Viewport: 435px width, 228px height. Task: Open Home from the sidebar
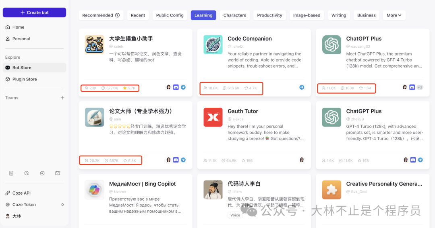coord(34,27)
